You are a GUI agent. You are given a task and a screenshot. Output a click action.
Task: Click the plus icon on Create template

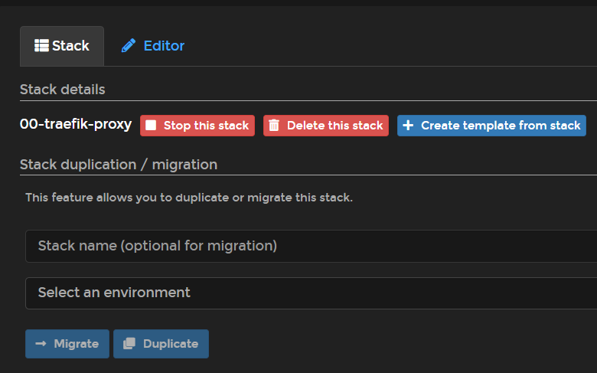[408, 126]
